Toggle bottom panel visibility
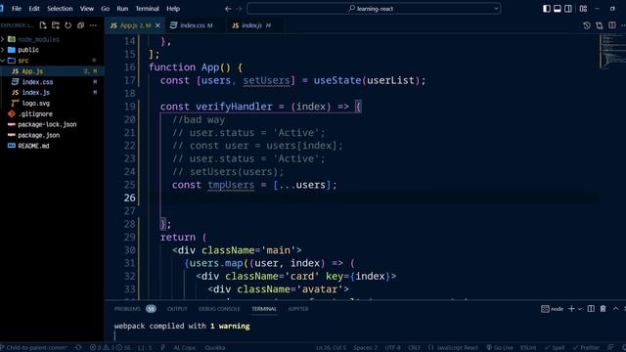 [558, 9]
